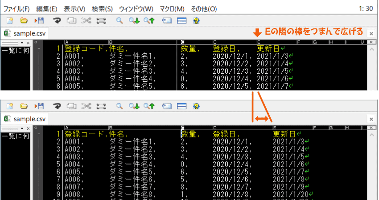Click Open folder icon in lower toolbar
This screenshot has width=379, height=200.
pos(24,106)
